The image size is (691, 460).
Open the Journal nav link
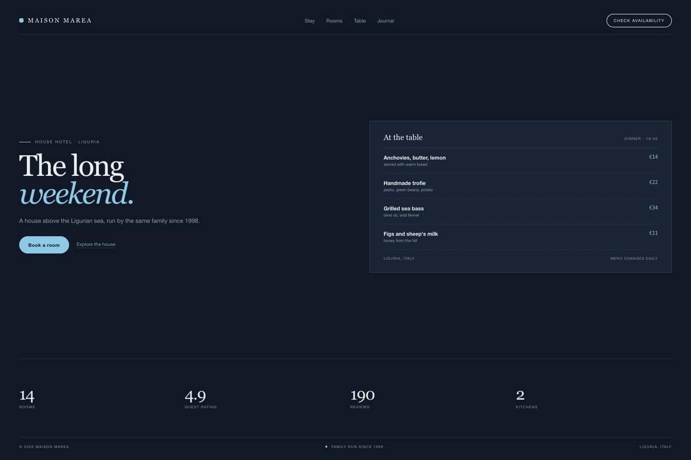click(386, 21)
